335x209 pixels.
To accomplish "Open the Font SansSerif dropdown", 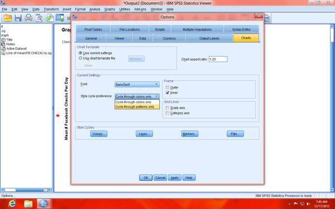I will 137,85.
